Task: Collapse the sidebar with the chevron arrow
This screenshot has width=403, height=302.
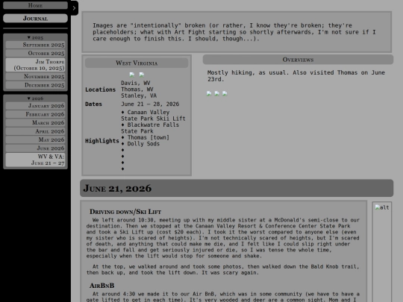Action: [75, 8]
